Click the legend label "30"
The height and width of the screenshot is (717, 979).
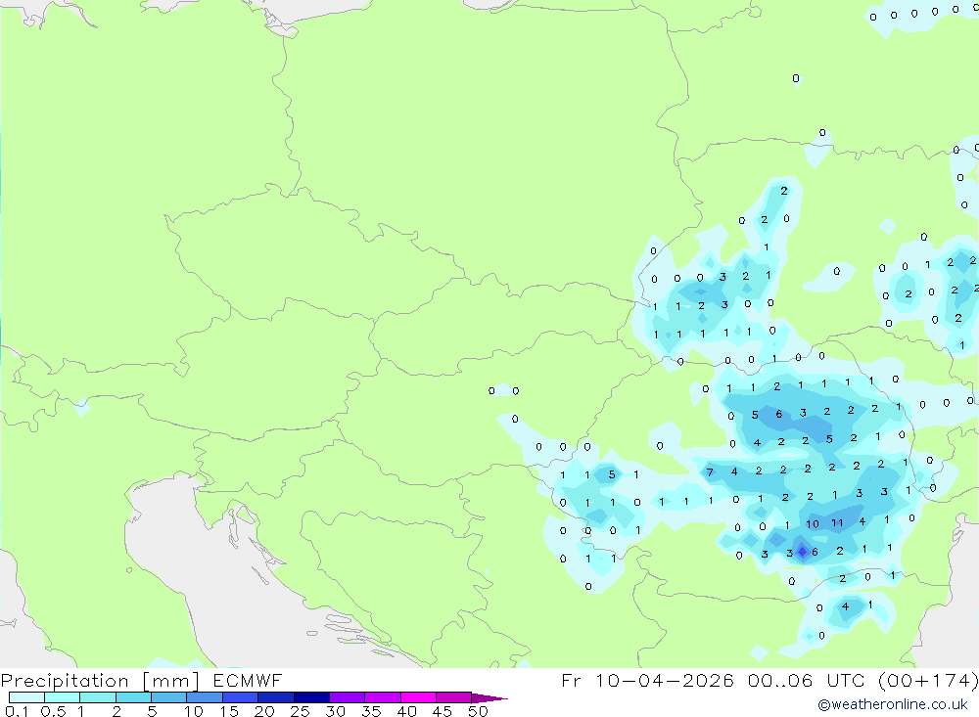pos(335,711)
